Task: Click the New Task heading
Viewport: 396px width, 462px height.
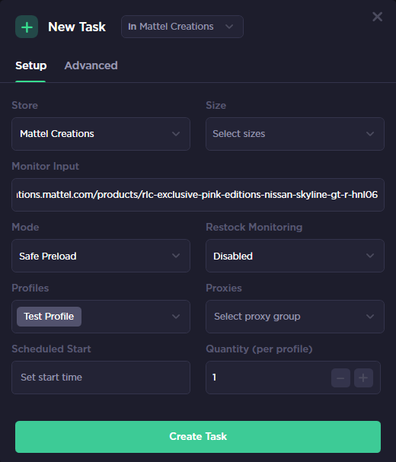Action: [77, 27]
